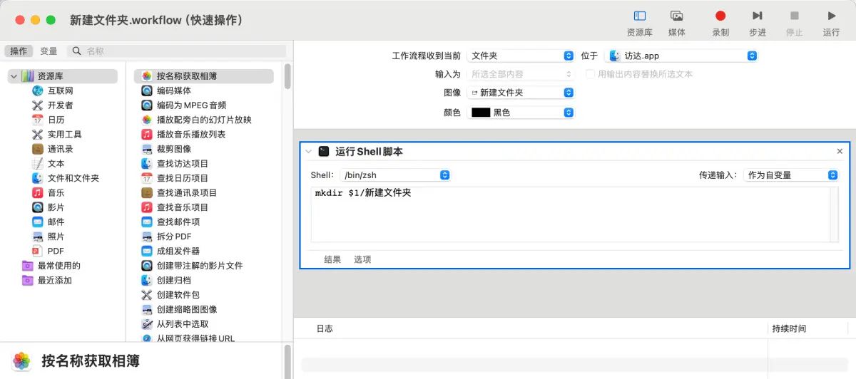
Task: Toggle the 资源库 (Library) sidebar icon
Action: click(x=639, y=16)
